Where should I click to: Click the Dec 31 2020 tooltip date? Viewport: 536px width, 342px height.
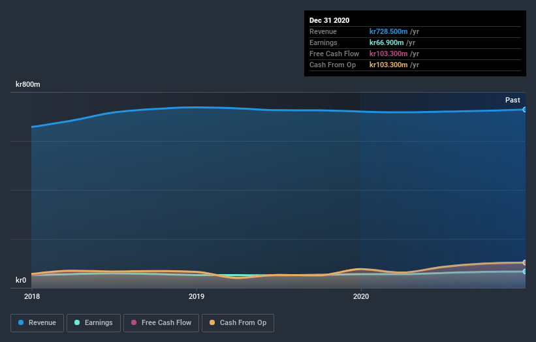(329, 20)
